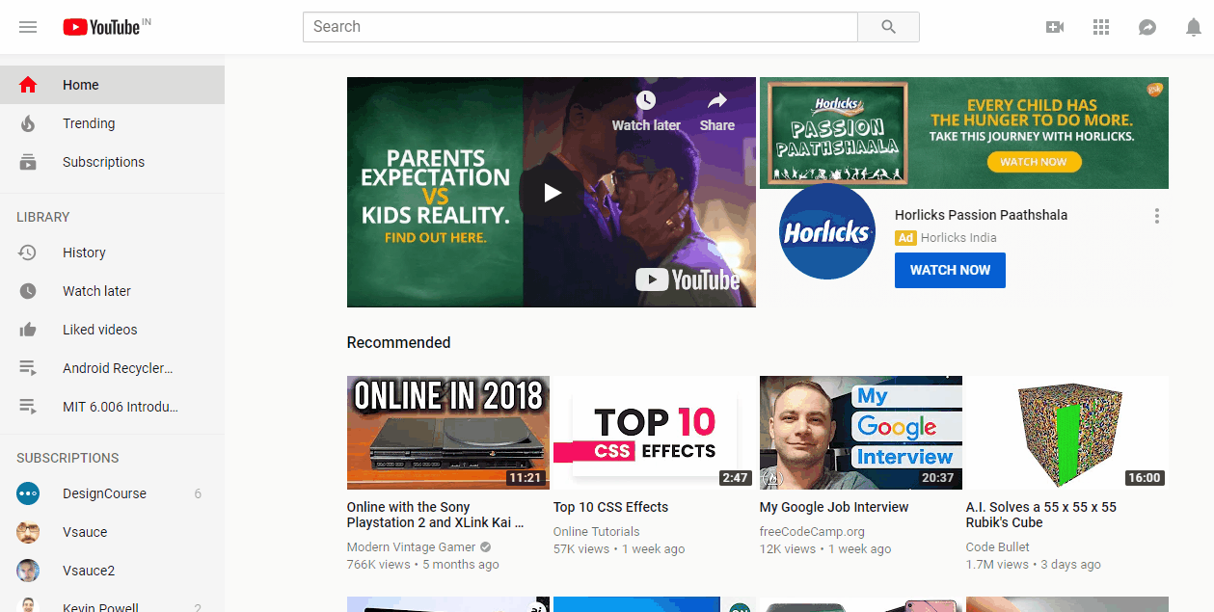Open the Sony Playstation 2 video title
The width and height of the screenshot is (1214, 612).
pos(436,515)
